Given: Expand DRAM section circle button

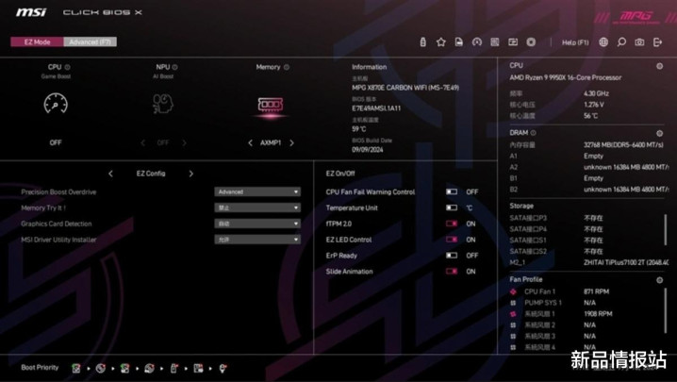Looking at the screenshot, I should tap(659, 133).
